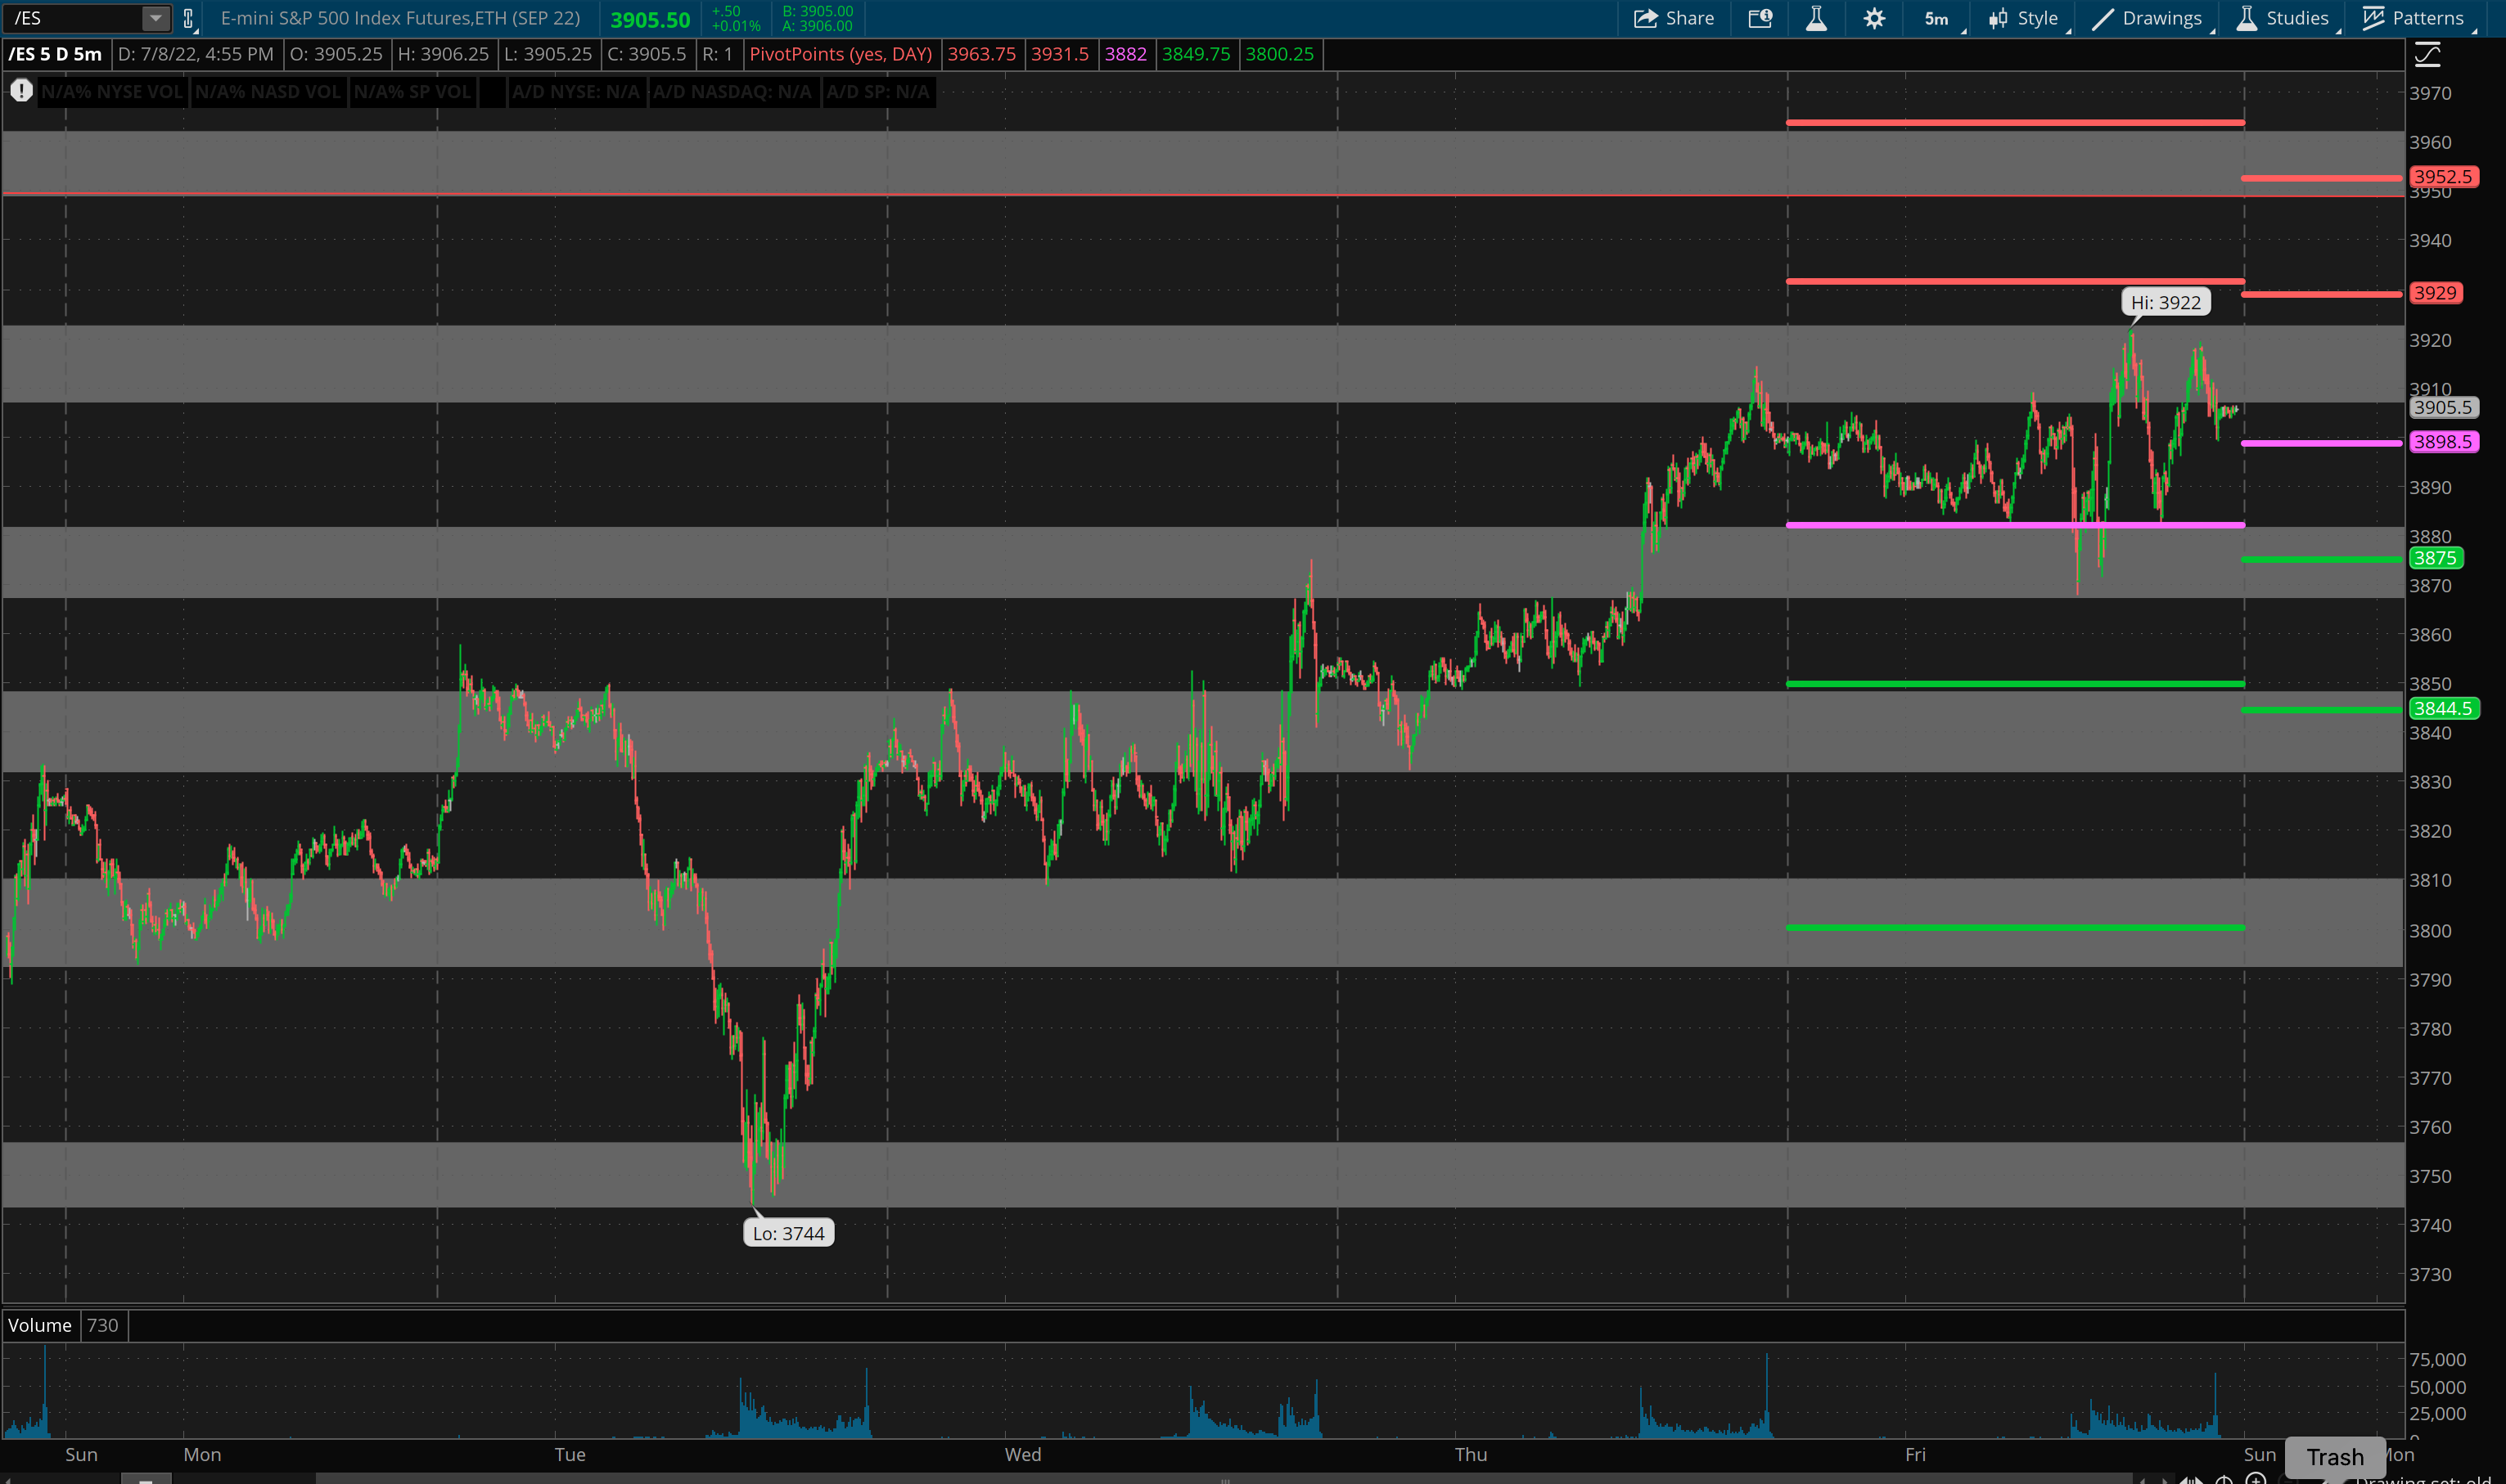Viewport: 2506px width, 1484px height.
Task: Click the 'N/A% NASD VOL' label
Action: pos(267,92)
